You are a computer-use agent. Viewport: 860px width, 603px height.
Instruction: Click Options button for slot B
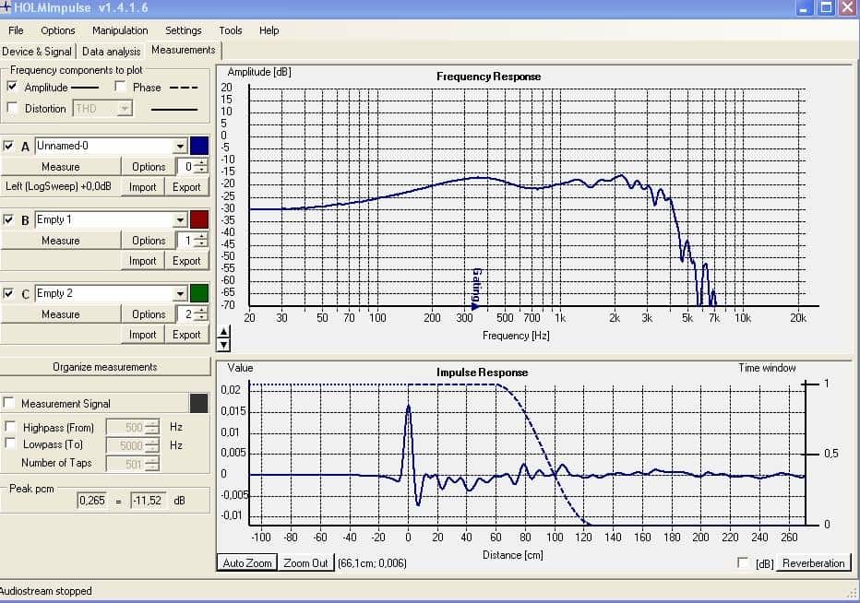(x=149, y=241)
